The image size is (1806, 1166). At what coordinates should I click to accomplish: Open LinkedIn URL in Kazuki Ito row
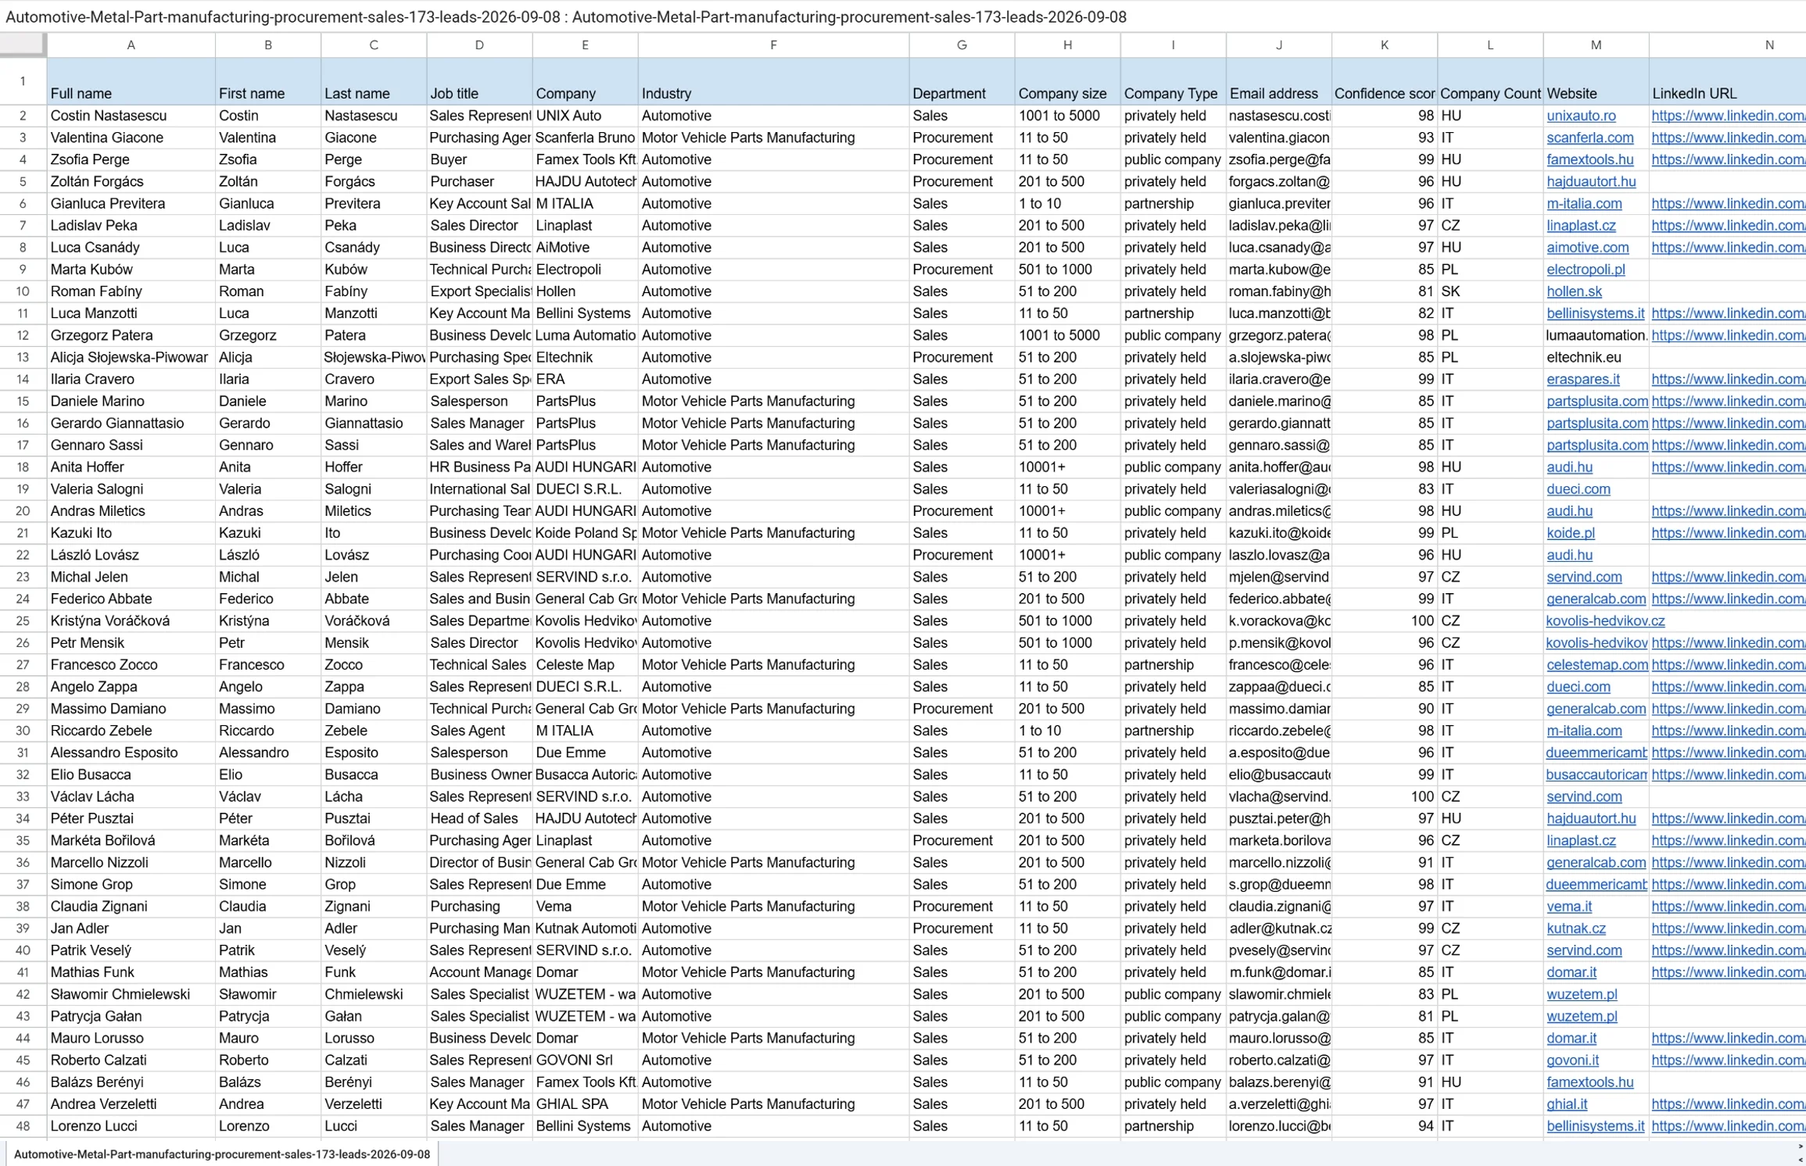point(1728,533)
